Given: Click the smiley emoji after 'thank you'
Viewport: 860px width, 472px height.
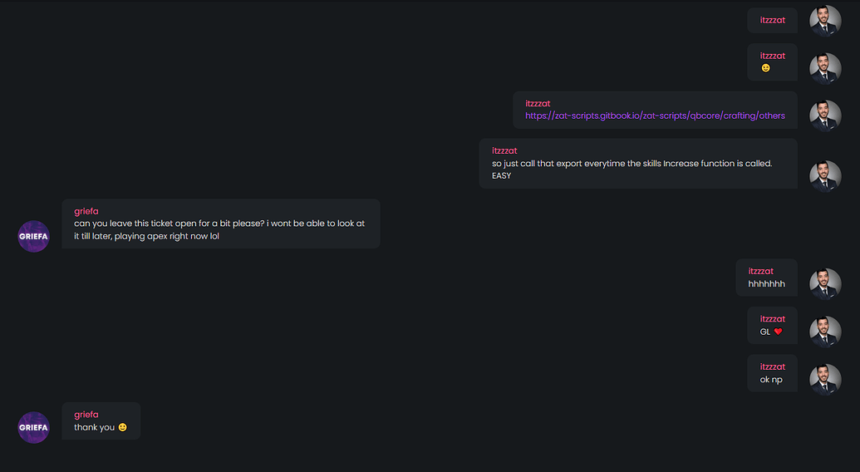Looking at the screenshot, I should [x=122, y=427].
